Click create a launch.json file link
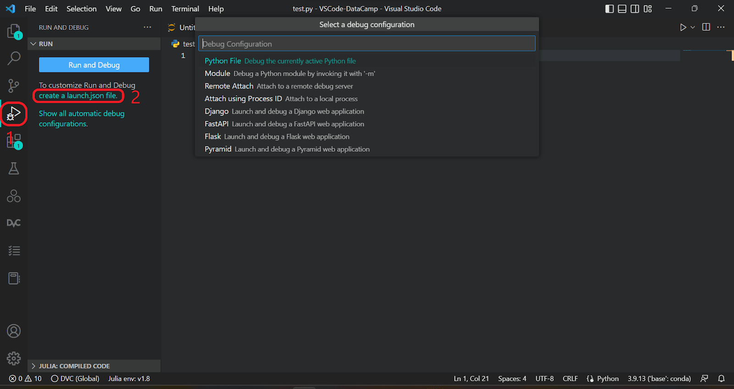Screen dimensions: 734x389 78,96
